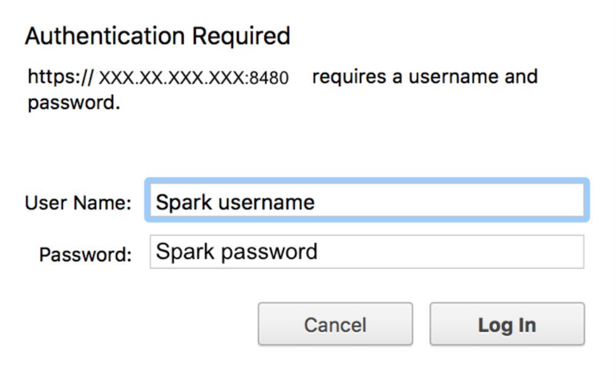615x388 pixels.
Task: Submit credentials using the Log In button
Action: tap(507, 324)
